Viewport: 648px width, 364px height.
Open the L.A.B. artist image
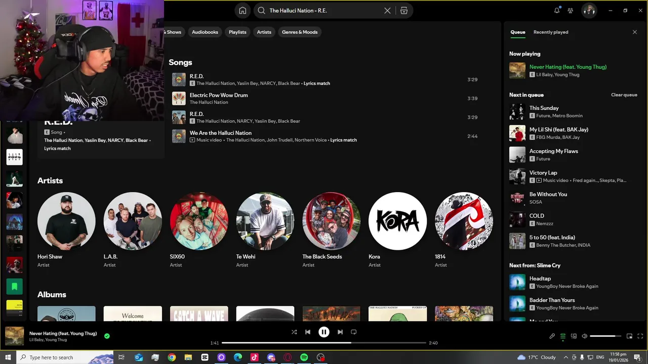133,221
